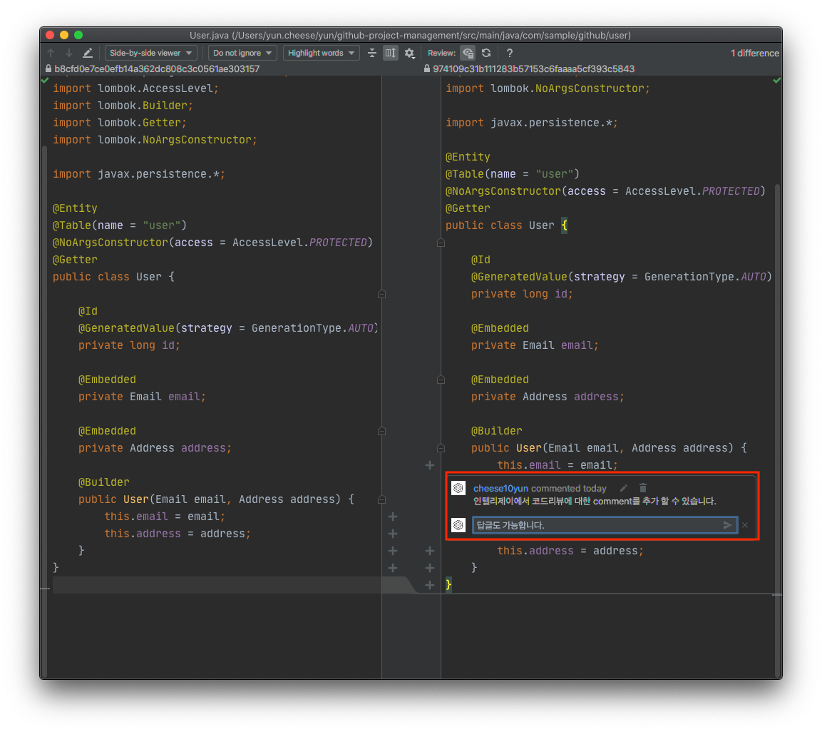
Task: Open the Side-by-side viewer dropdown
Action: click(x=151, y=53)
